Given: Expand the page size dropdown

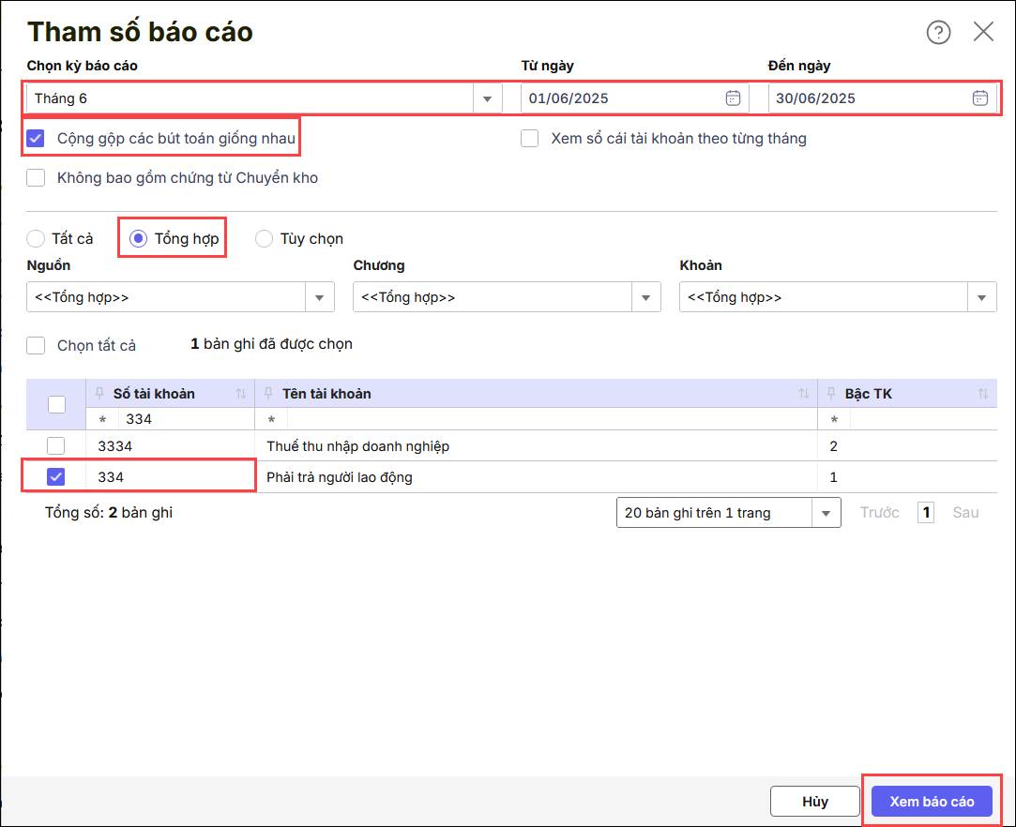Looking at the screenshot, I should pos(826,513).
